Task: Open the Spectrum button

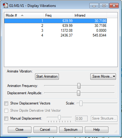Action: click(x=71, y=130)
